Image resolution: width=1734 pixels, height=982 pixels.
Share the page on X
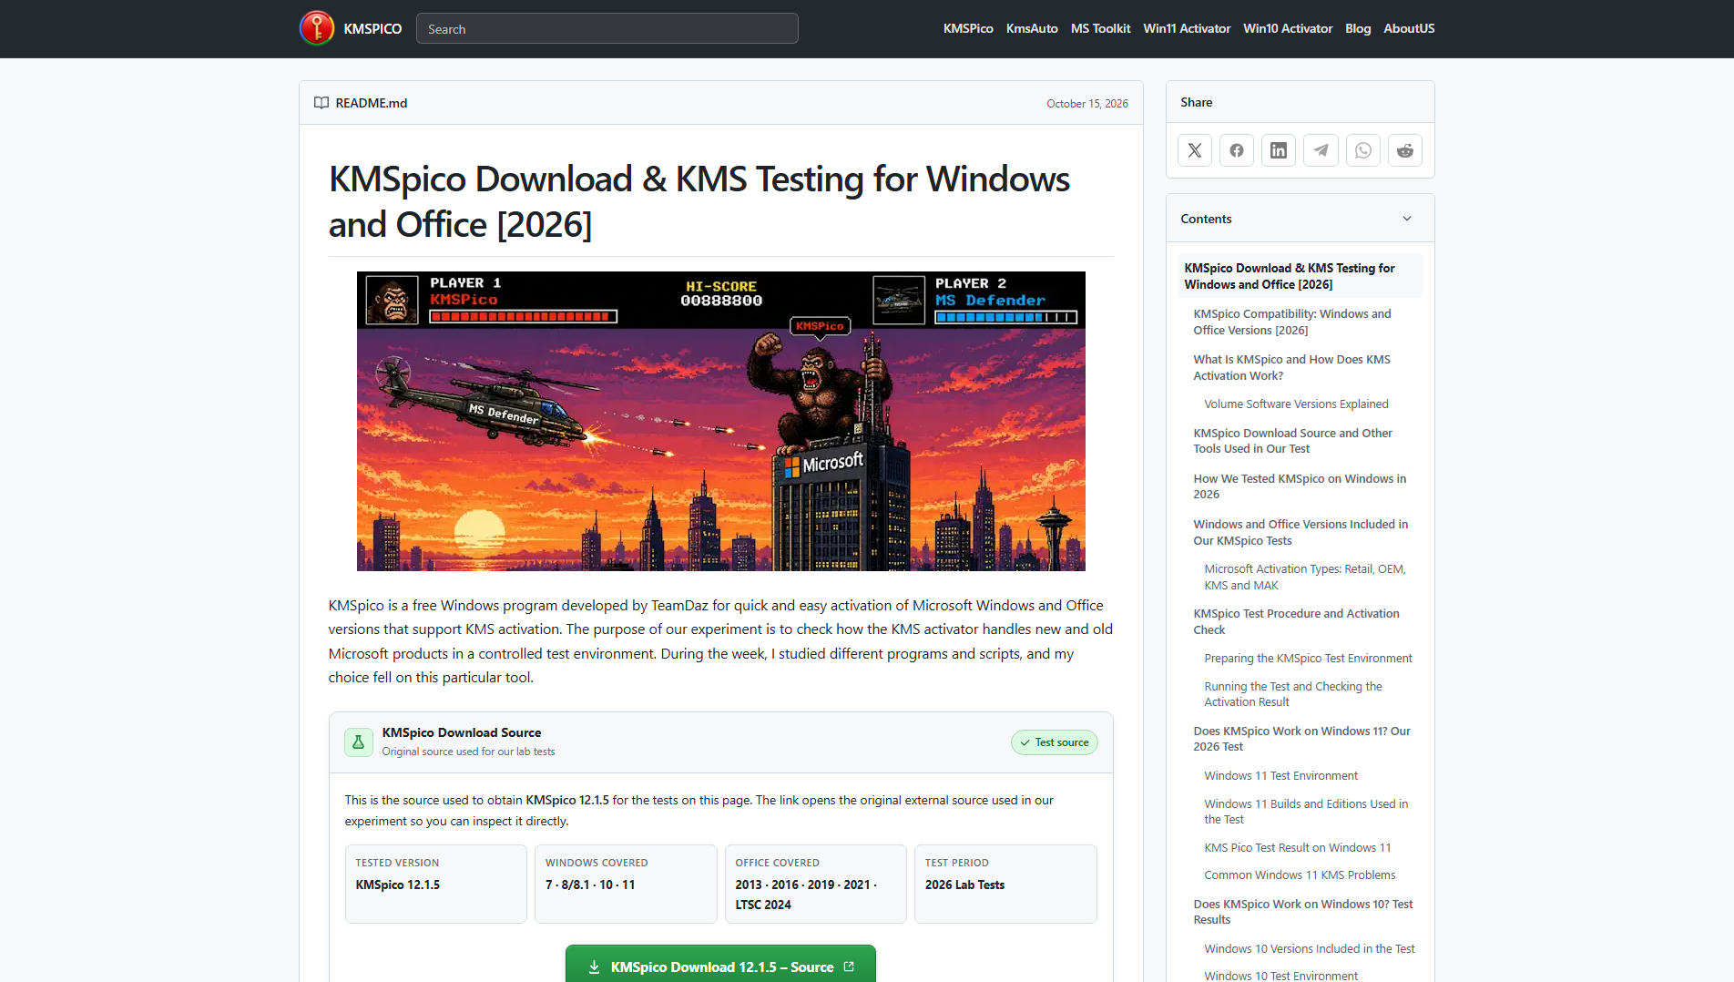click(1195, 150)
